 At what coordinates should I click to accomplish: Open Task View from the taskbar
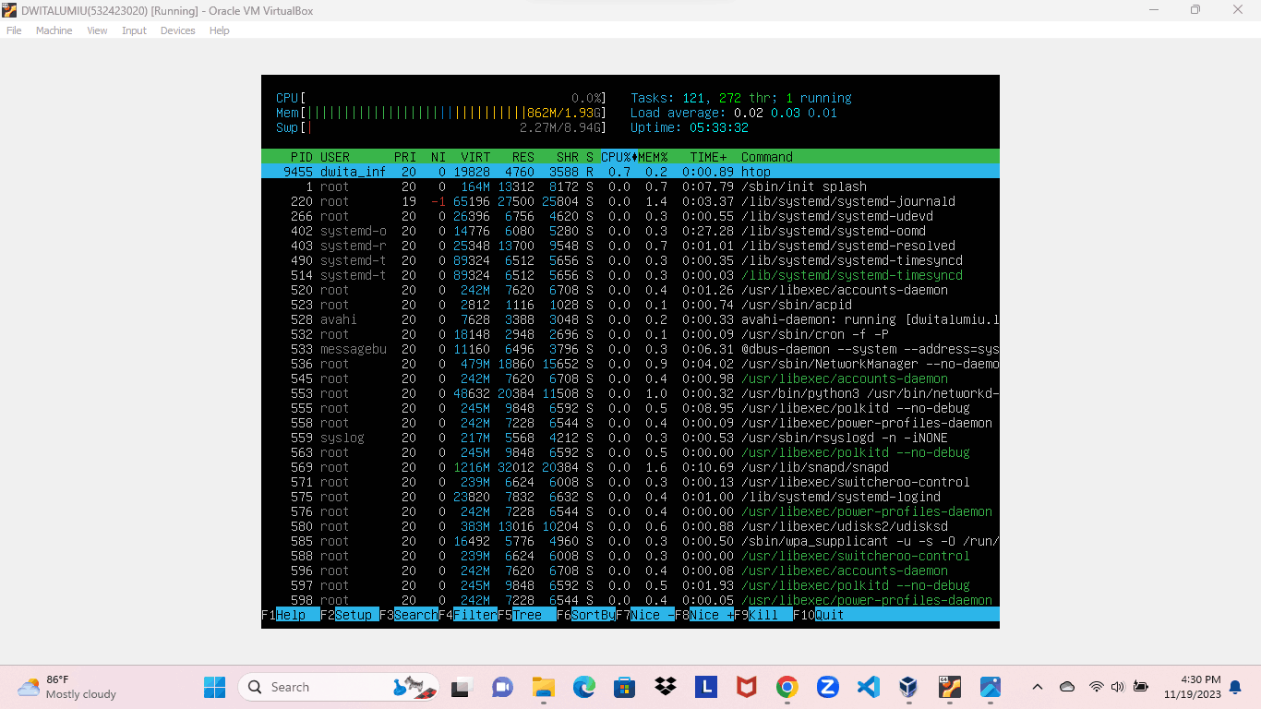(460, 687)
